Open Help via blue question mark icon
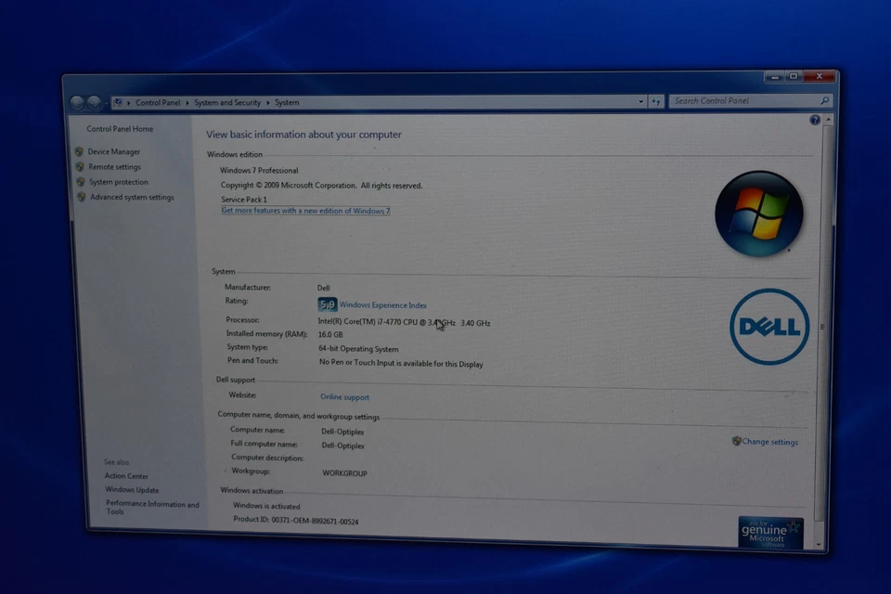This screenshot has height=594, width=891. coord(815,121)
